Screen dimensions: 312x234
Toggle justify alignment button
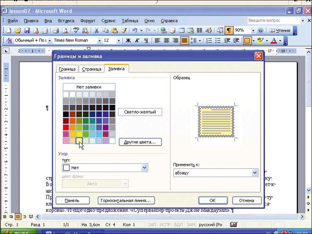(184, 41)
